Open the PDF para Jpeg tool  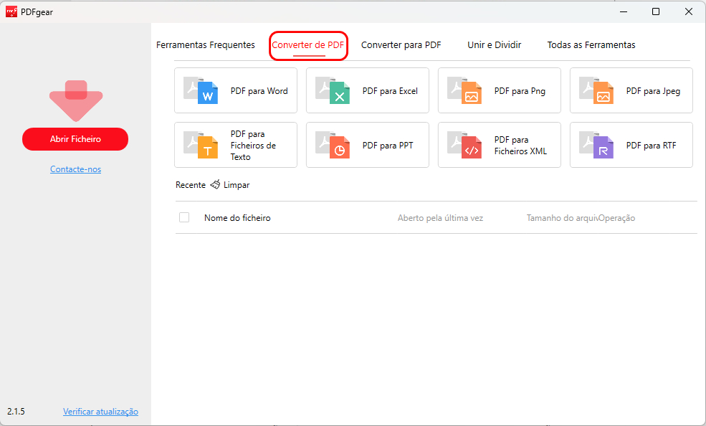(x=631, y=90)
